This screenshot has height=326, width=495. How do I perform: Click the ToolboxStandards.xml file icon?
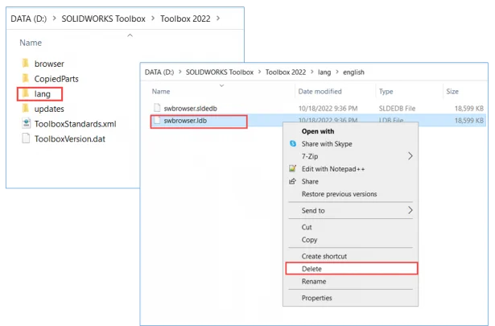click(x=25, y=123)
